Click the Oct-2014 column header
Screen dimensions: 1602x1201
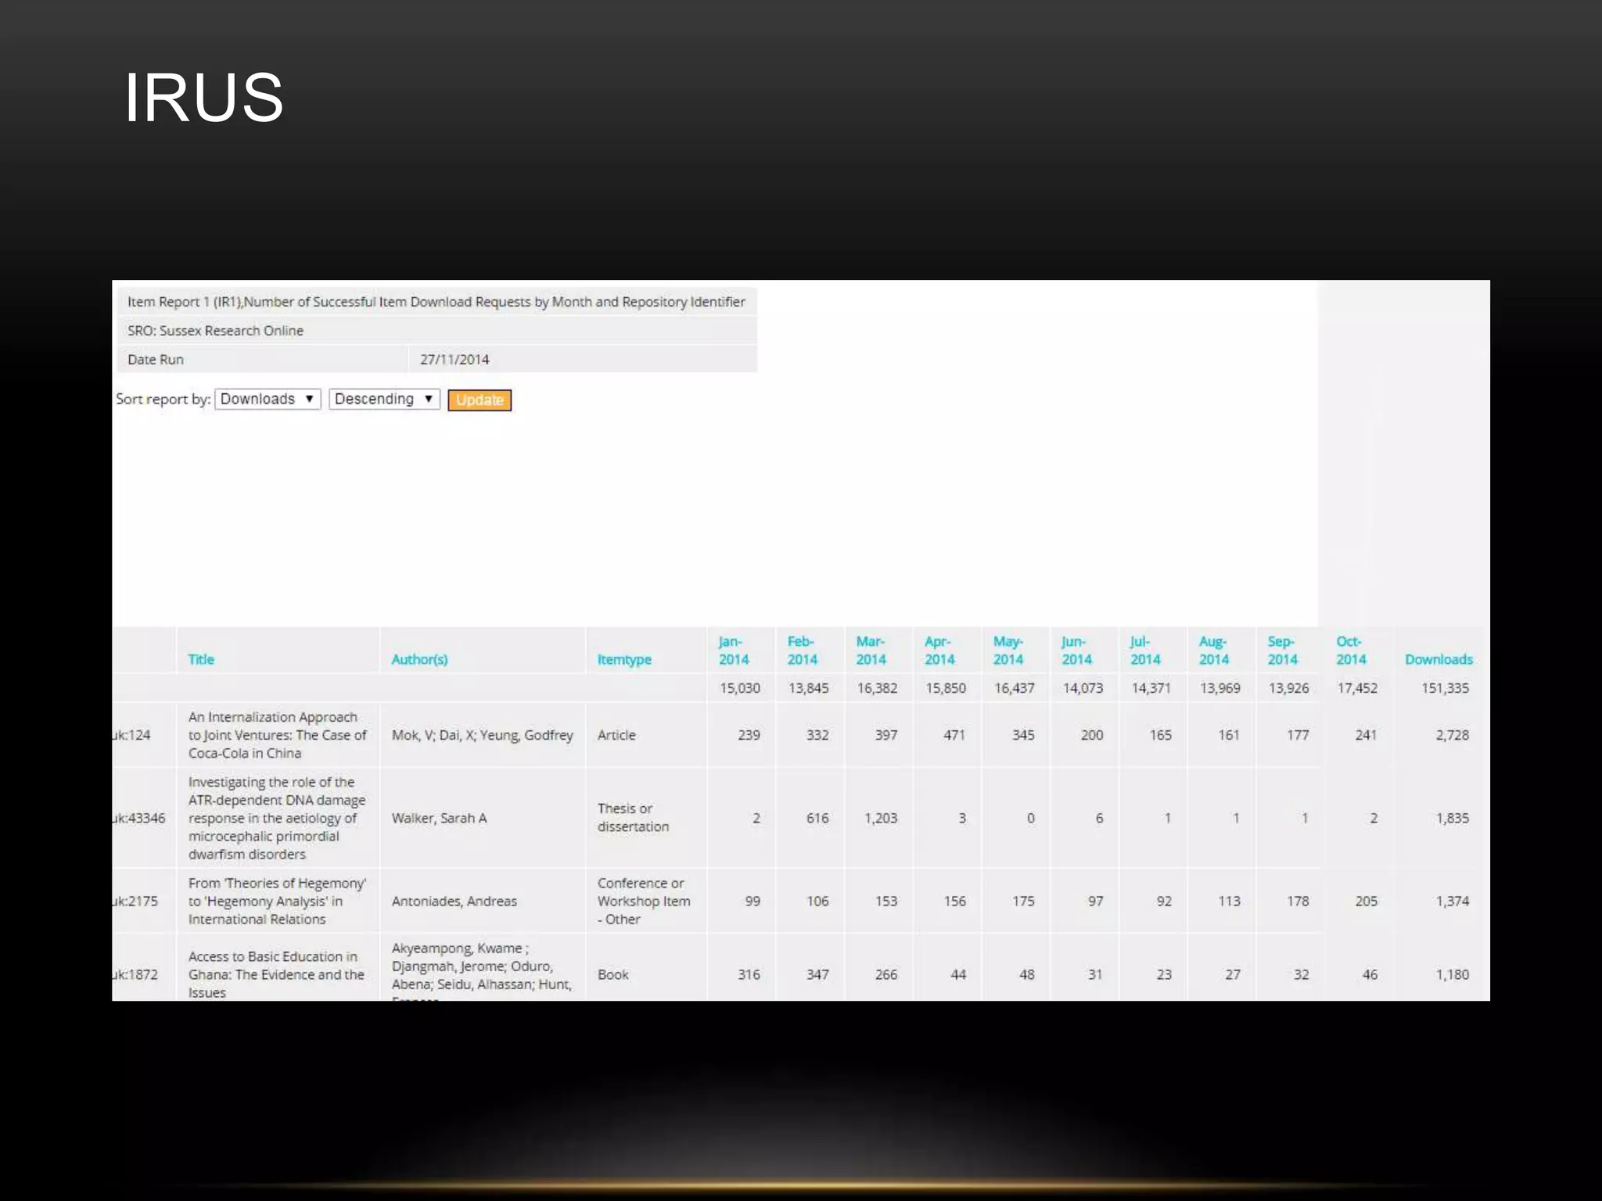click(1351, 651)
